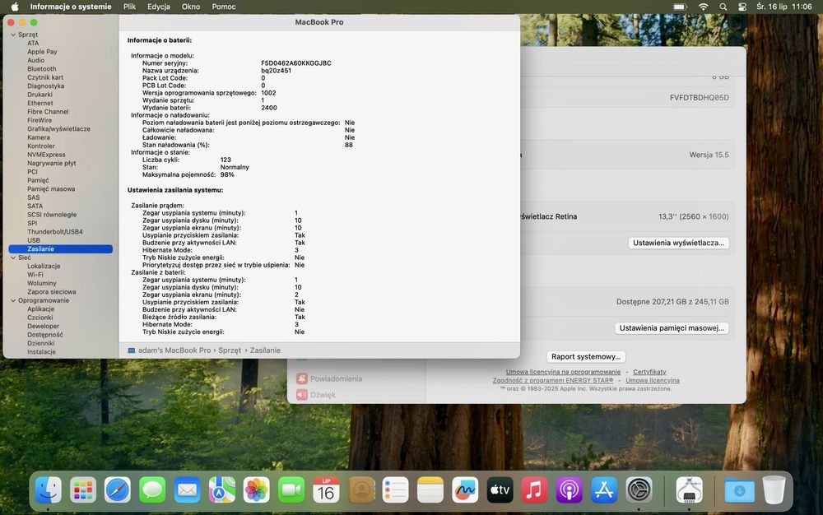Click Sprzęt in the bottom path bar
The image size is (823, 515).
pos(230,350)
